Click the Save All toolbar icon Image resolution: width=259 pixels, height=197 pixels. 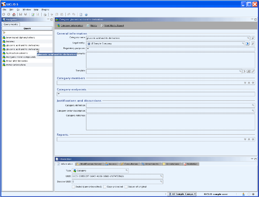(x=26, y=14)
